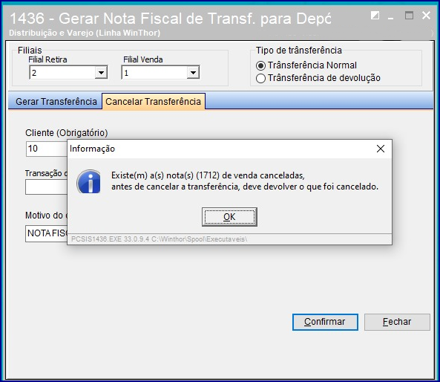Open the Cancelar Transferência tab
Viewport: 440px width, 382px height.
point(153,102)
